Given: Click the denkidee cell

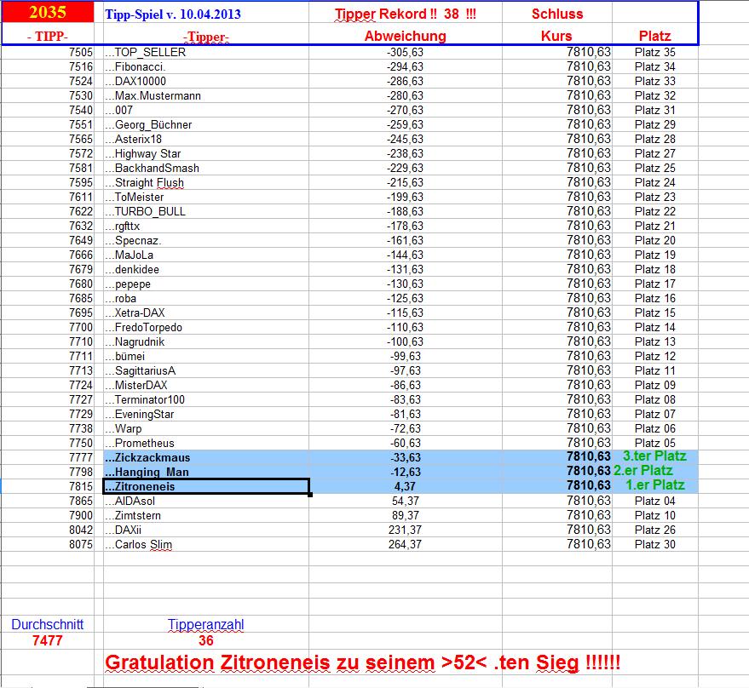Looking at the screenshot, I should 206,269.
